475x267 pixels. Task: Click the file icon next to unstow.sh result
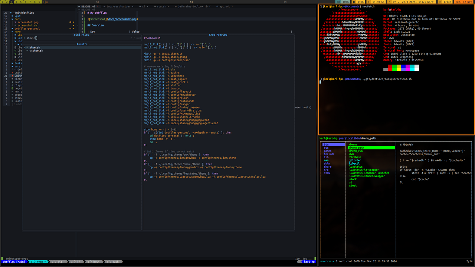click(x=28, y=50)
